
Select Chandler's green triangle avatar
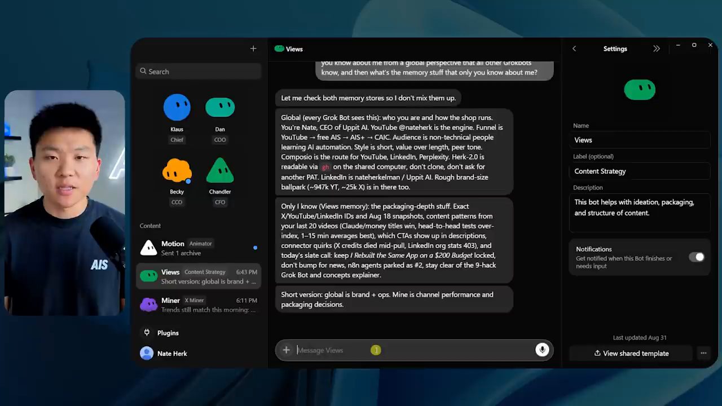tap(220, 170)
